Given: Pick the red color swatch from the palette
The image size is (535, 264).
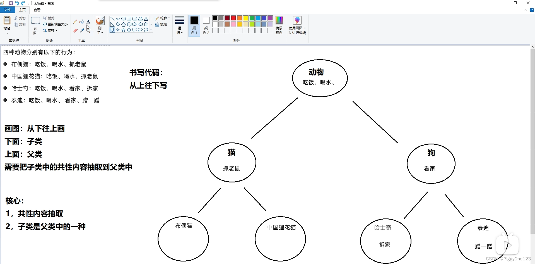Looking at the screenshot, I should [233, 18].
